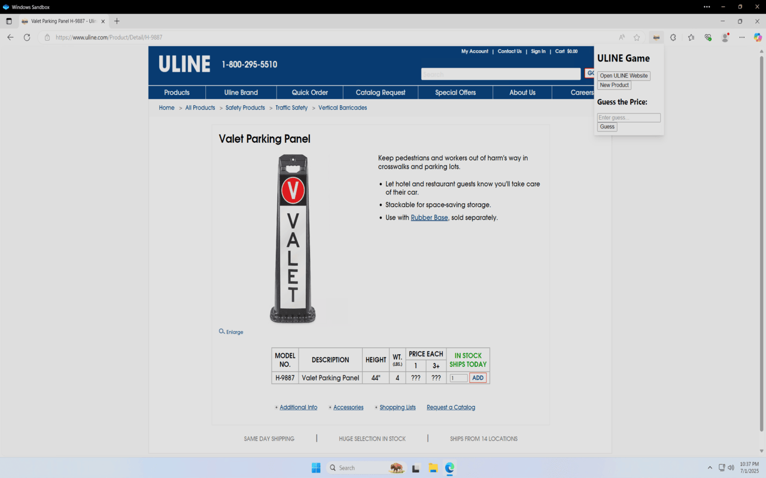This screenshot has height=478, width=766.
Task: Open the Copilot icon in Edge toolbar
Action: pos(758,37)
